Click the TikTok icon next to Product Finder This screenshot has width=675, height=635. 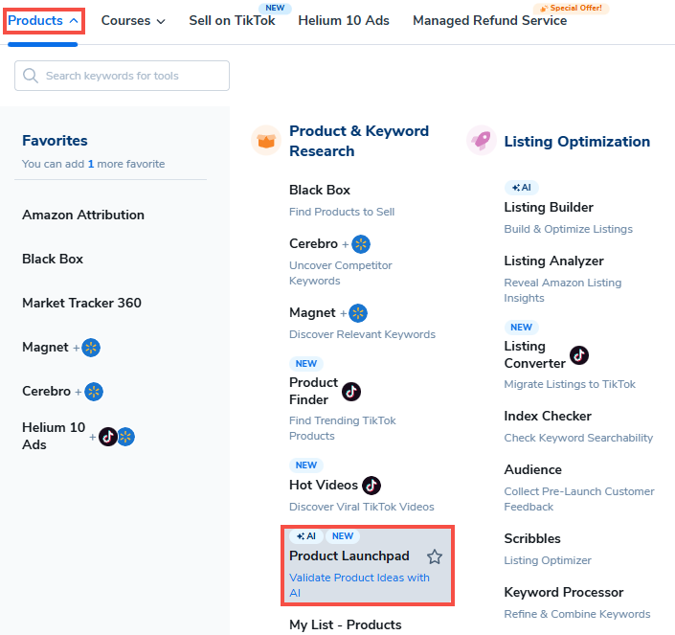point(351,391)
